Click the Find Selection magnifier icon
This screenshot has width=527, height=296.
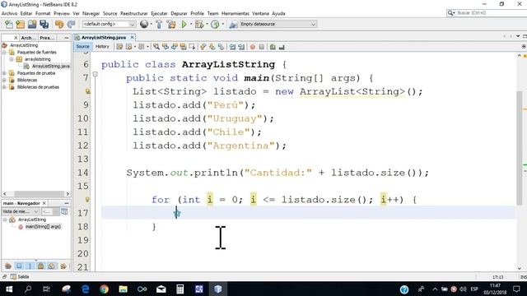(156, 47)
